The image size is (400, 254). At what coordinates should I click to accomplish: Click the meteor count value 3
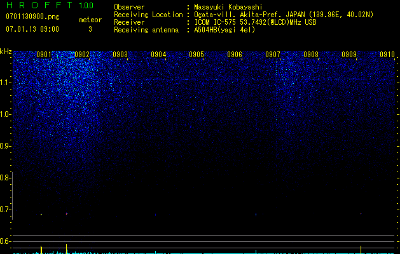click(x=90, y=29)
